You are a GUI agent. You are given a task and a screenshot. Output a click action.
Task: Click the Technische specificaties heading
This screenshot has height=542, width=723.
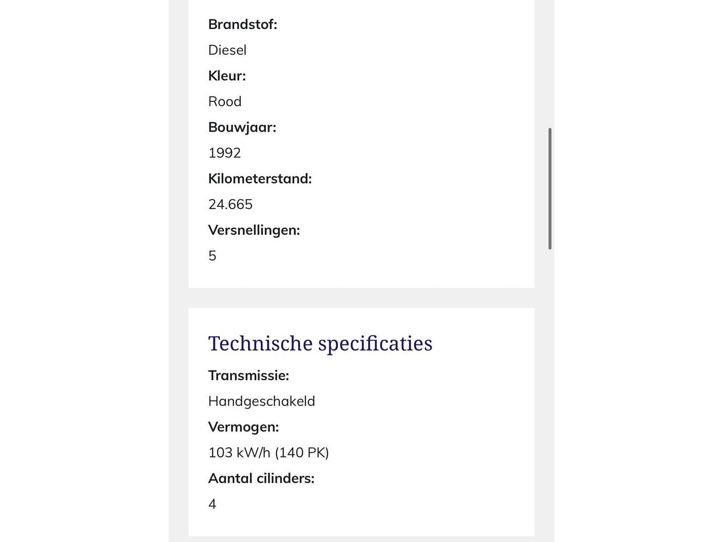pyautogui.click(x=320, y=343)
